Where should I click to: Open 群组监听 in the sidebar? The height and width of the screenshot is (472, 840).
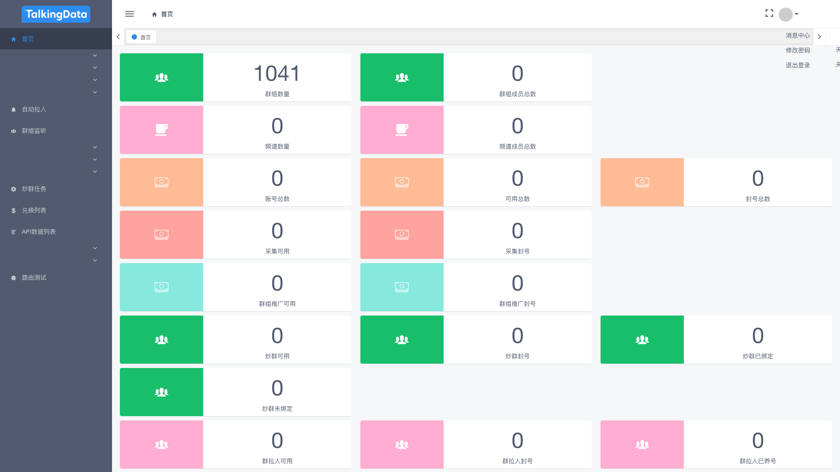(x=34, y=131)
